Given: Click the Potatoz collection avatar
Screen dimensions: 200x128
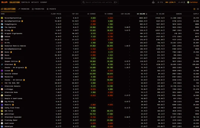Looking at the screenshot, I should (x=2, y=58).
